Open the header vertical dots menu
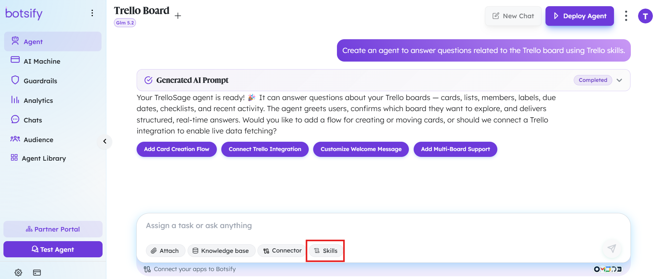 [x=626, y=16]
